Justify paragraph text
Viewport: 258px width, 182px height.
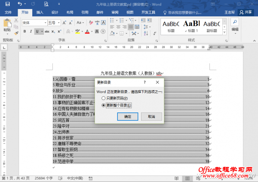131,27
